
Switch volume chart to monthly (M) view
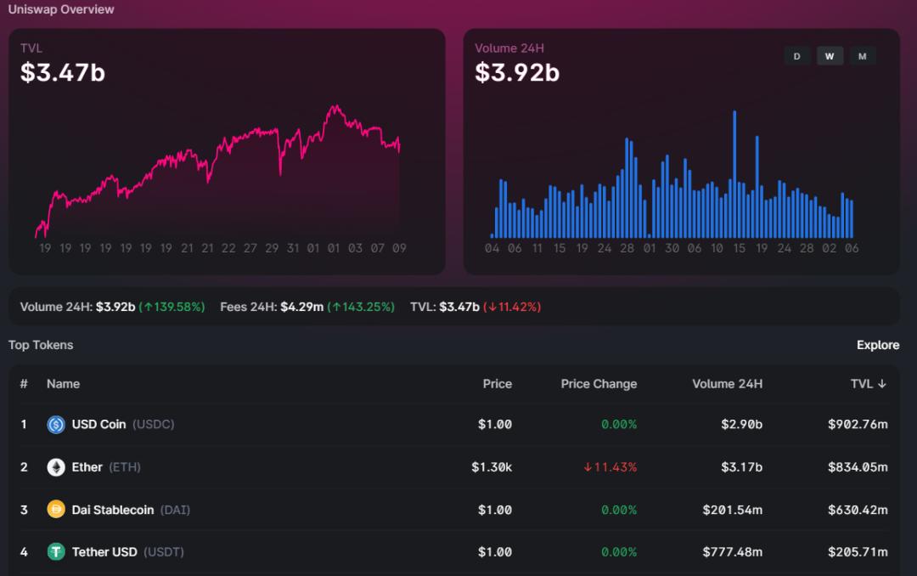point(862,56)
